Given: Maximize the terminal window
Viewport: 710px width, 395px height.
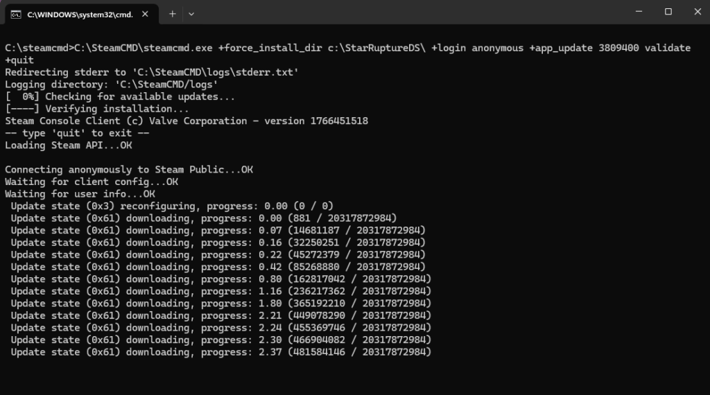Looking at the screenshot, I should [668, 12].
